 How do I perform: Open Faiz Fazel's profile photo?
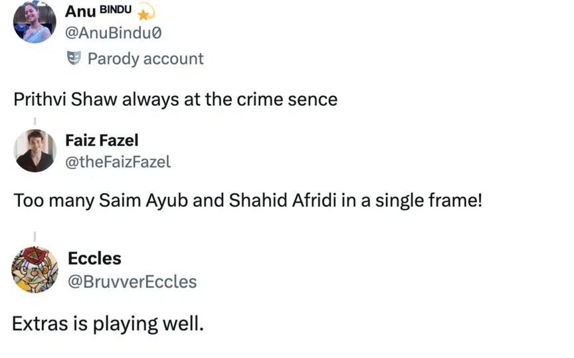click(35, 150)
